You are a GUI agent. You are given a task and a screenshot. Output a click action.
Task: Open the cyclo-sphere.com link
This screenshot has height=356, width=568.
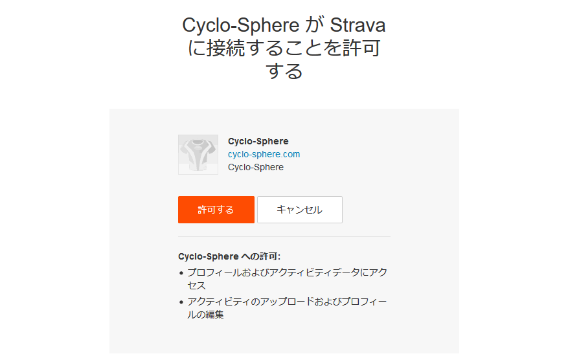(264, 154)
